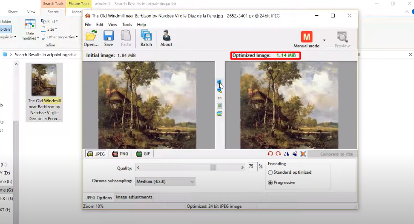Click the Quality percent input field

click(x=253, y=167)
